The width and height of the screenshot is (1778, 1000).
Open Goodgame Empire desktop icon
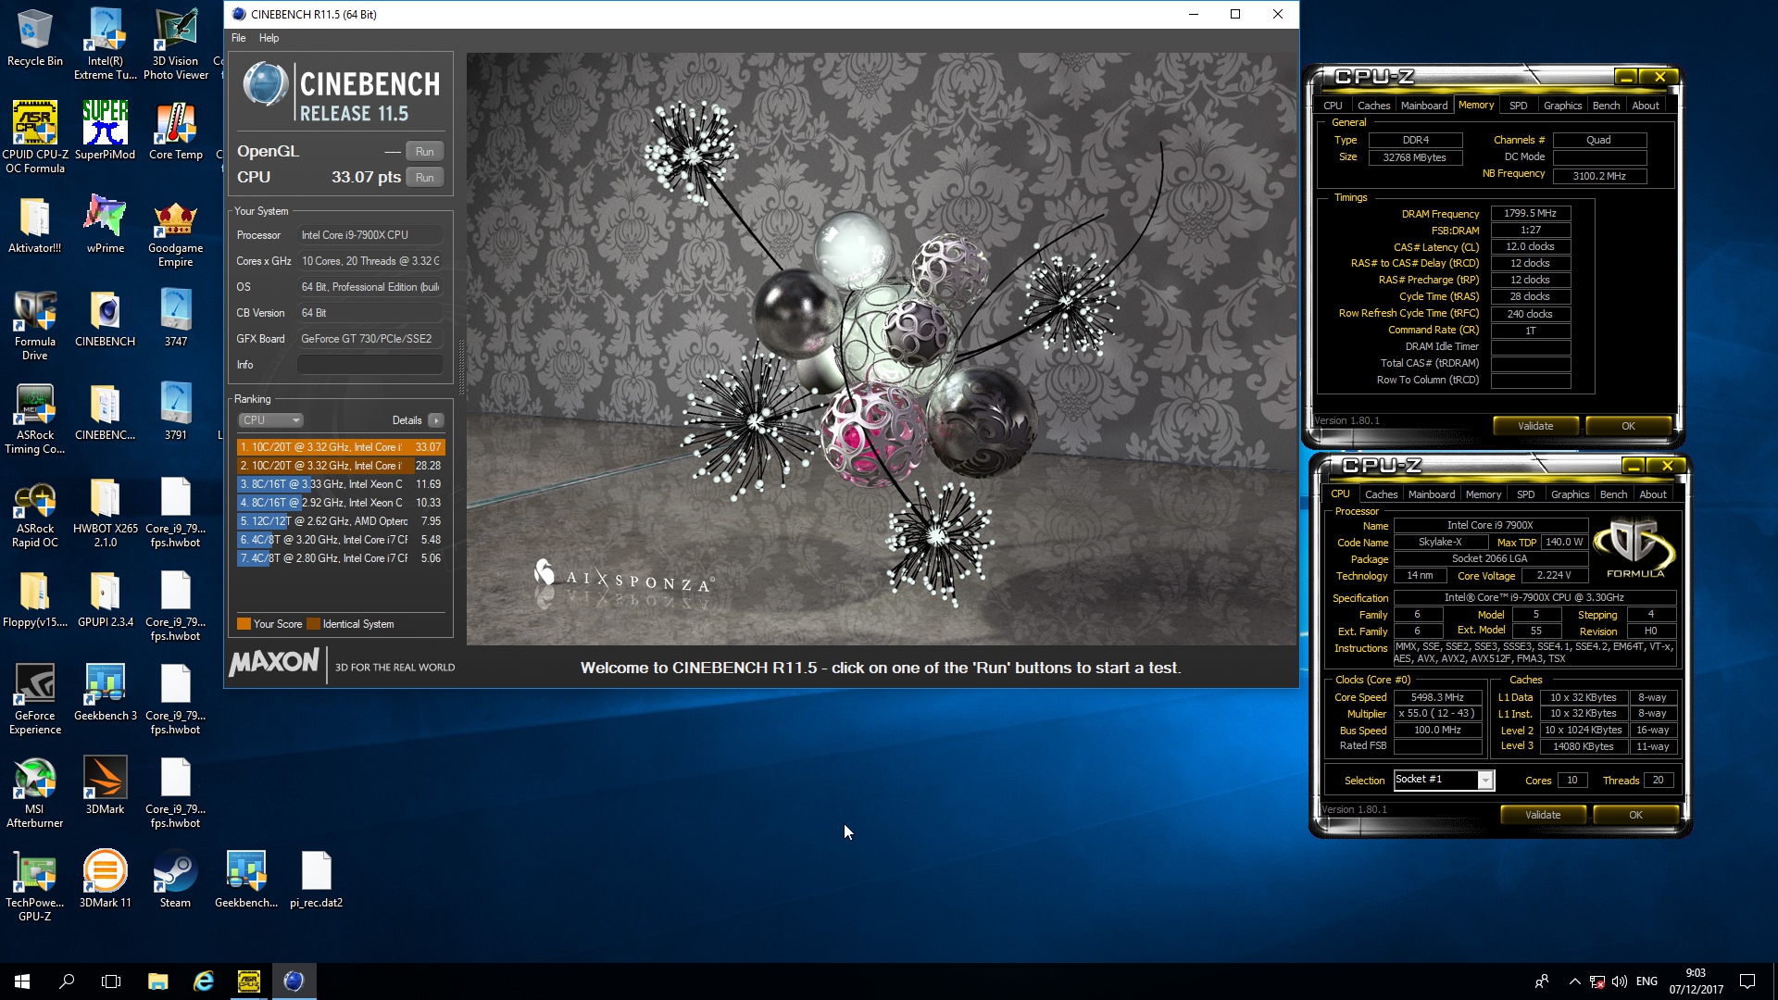176,231
